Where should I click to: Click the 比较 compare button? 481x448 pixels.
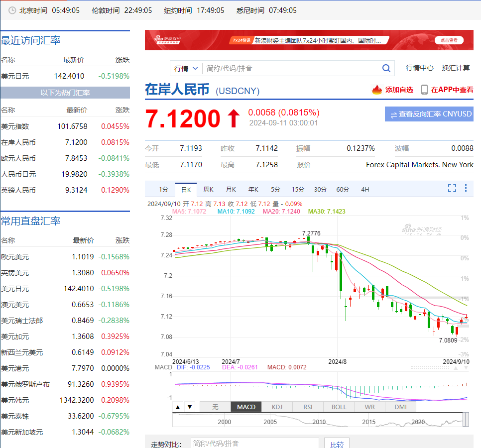coord(337,444)
